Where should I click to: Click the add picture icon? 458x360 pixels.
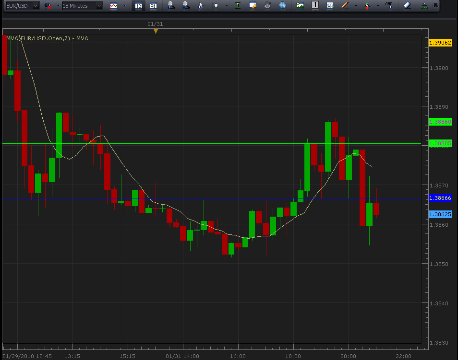[x=300, y=5]
